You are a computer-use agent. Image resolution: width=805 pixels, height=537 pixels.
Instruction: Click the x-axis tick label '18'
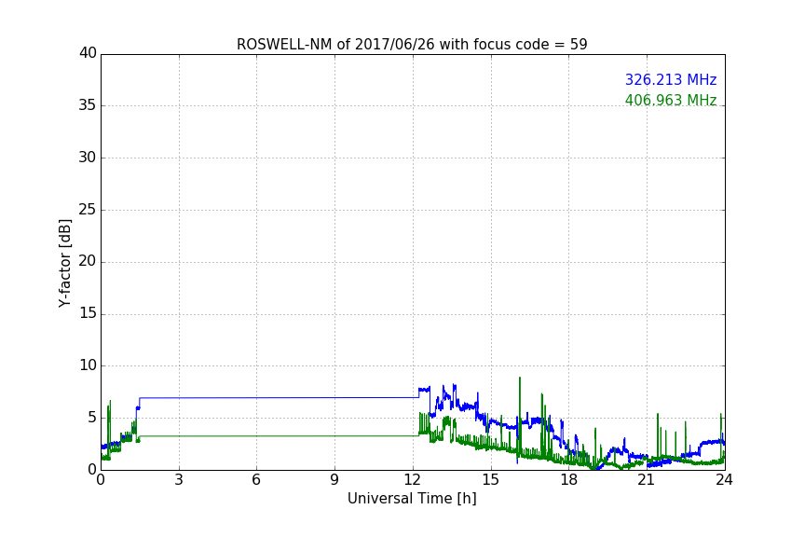pos(569,480)
